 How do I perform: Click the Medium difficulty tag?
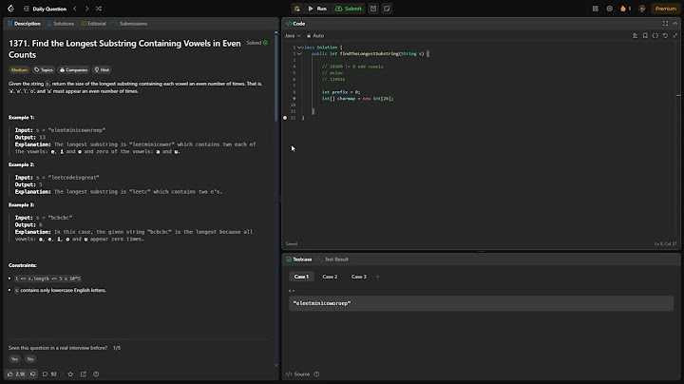pyautogui.click(x=19, y=69)
